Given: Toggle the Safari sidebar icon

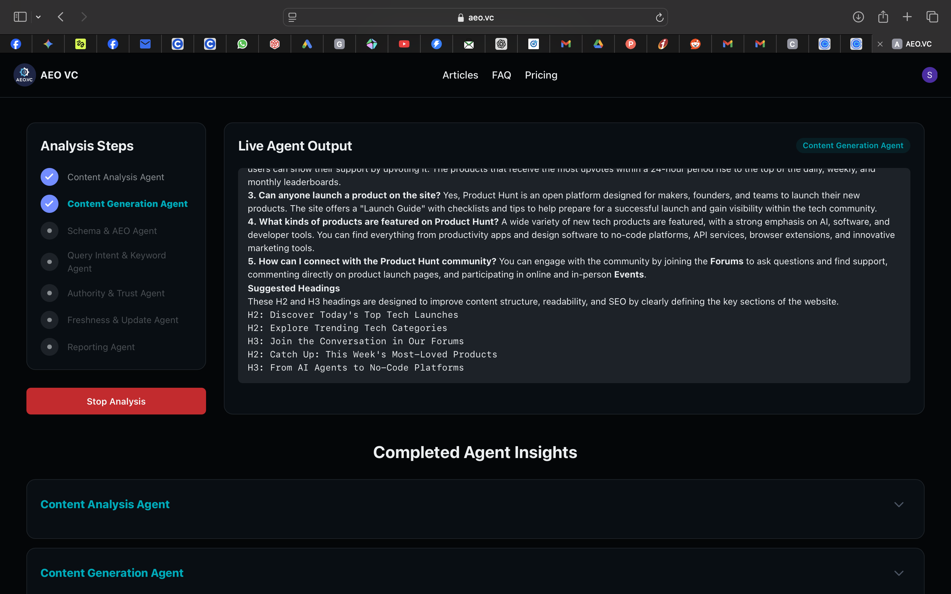Looking at the screenshot, I should (20, 17).
